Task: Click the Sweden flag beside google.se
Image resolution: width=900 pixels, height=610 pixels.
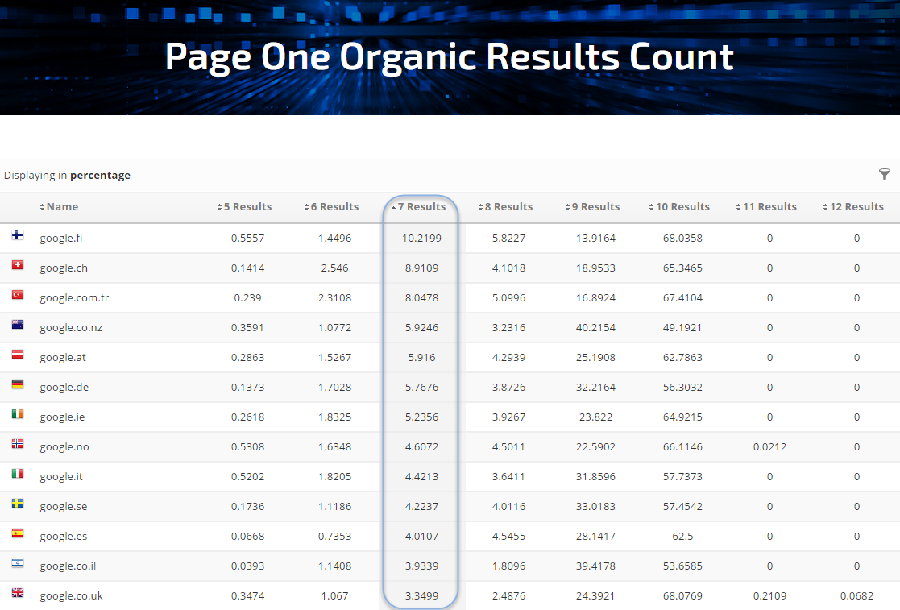Action: [x=18, y=504]
